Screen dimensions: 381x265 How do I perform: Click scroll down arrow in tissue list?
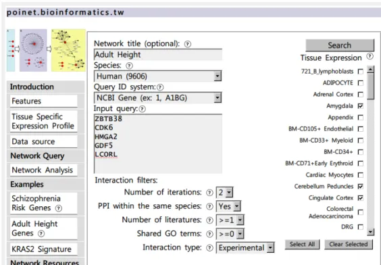(x=370, y=232)
